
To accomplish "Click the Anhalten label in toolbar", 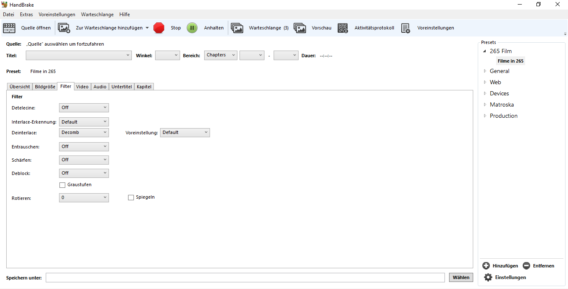I will coord(214,28).
